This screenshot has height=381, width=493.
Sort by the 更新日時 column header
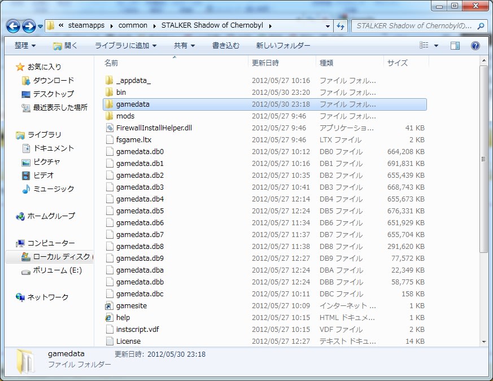pyautogui.click(x=265, y=63)
